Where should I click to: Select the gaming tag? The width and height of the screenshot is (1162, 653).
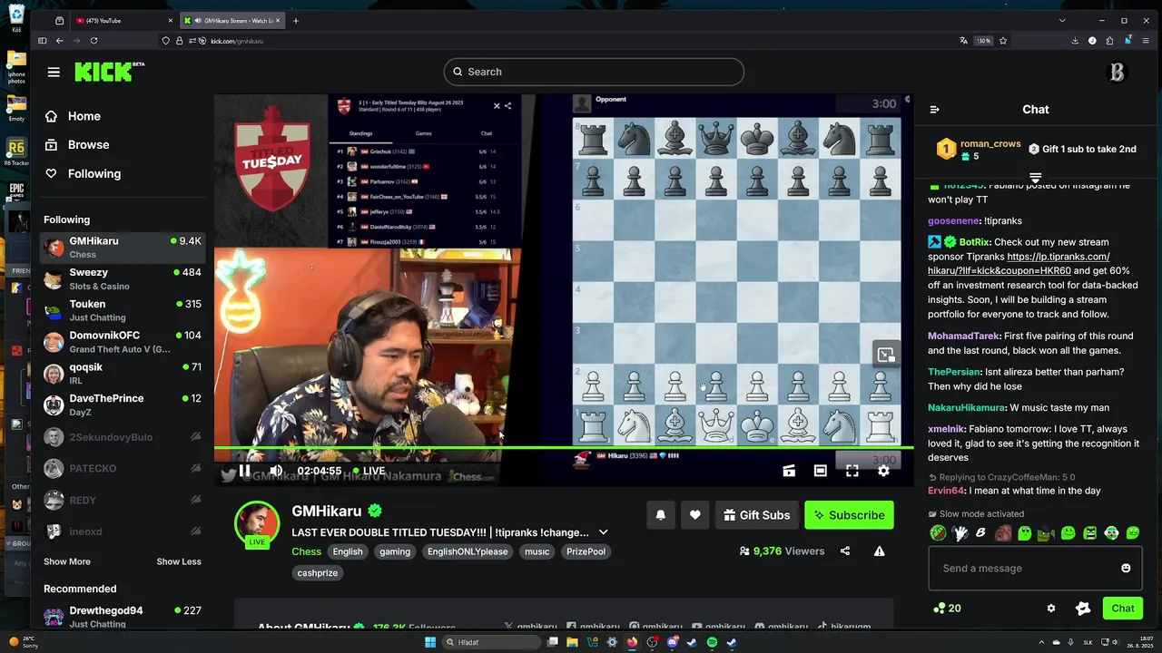[x=395, y=551]
